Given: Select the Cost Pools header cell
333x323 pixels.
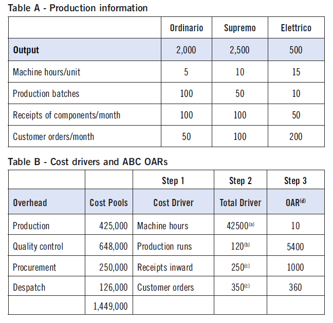Looking at the screenshot, I should 109,203.
